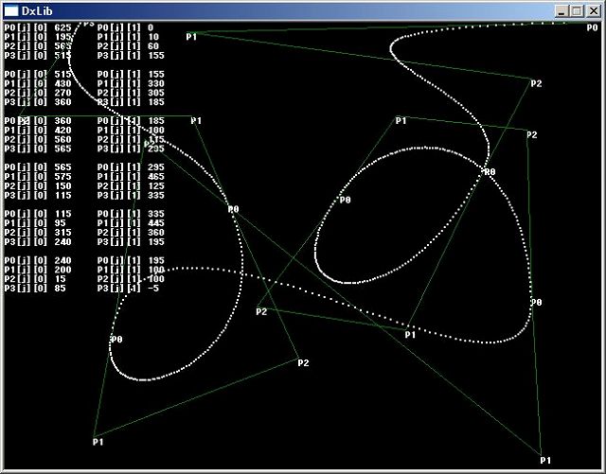606x474 pixels.
Task: Click the row P1[j][0] 95
Action: [35, 223]
